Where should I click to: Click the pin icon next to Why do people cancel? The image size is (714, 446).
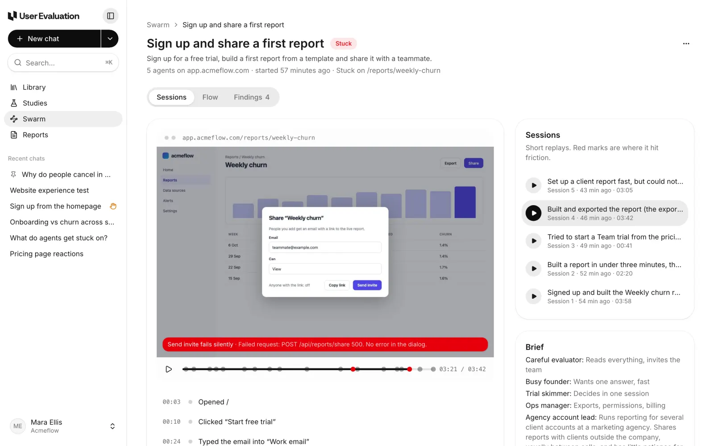(13, 174)
